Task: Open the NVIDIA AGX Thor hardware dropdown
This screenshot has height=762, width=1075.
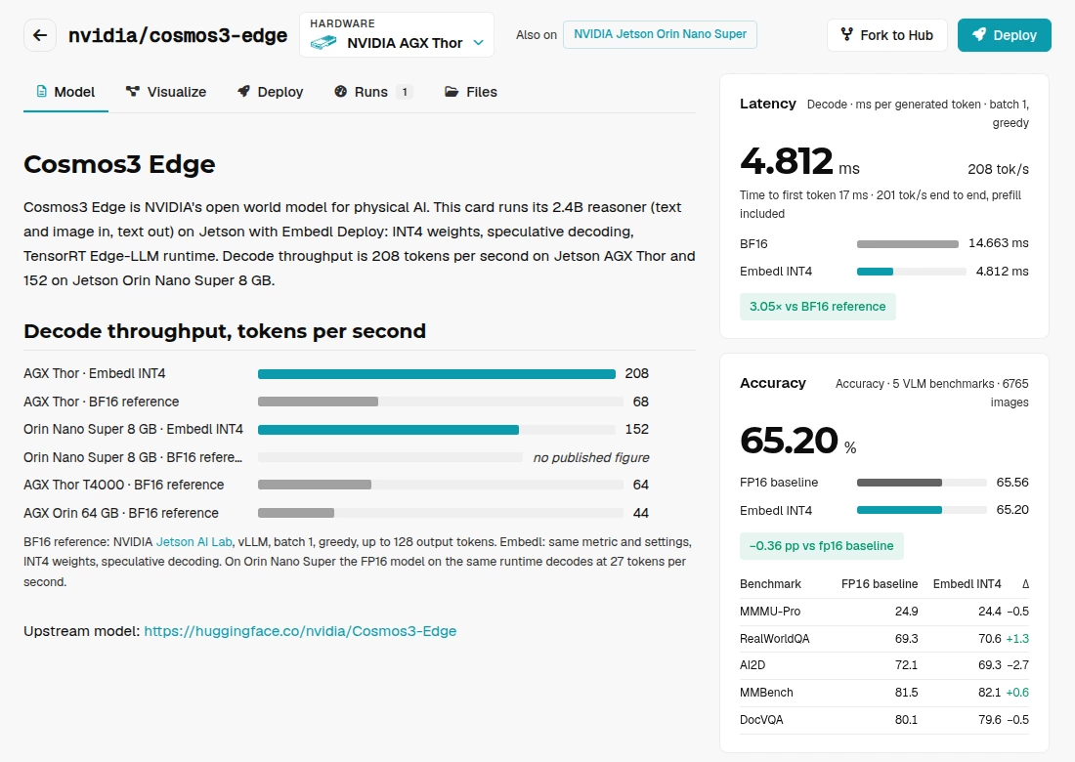Action: click(396, 35)
